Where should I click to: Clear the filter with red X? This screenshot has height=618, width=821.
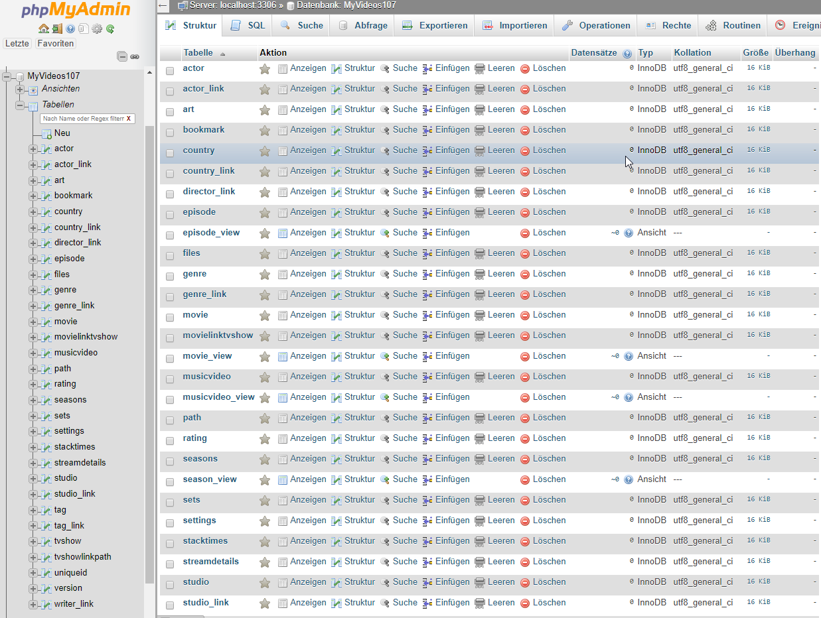pos(129,119)
